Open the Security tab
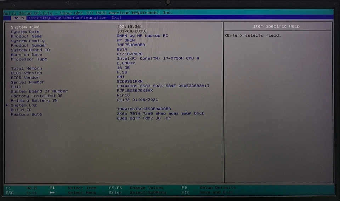This screenshot has height=201, width=340. [39, 18]
